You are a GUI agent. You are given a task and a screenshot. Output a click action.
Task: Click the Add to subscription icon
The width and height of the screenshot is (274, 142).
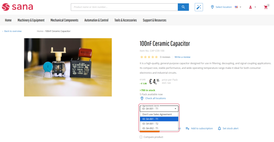187,128
